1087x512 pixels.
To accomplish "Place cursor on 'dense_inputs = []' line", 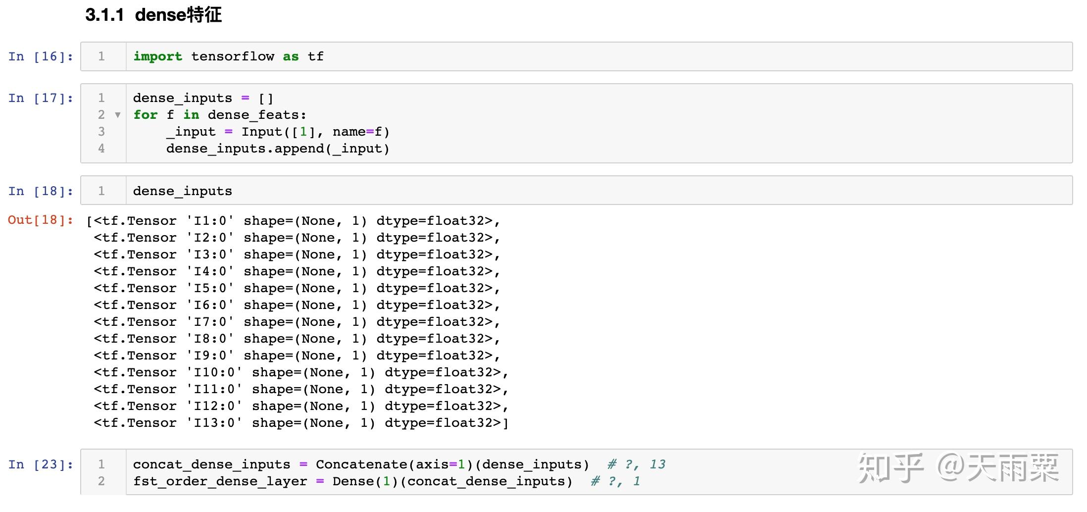I will [x=203, y=98].
